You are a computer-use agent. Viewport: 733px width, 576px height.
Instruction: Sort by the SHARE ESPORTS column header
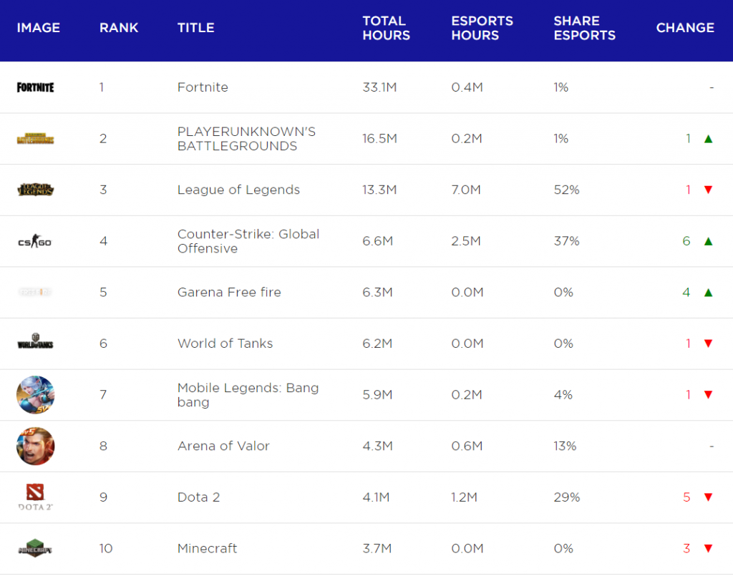click(x=584, y=28)
